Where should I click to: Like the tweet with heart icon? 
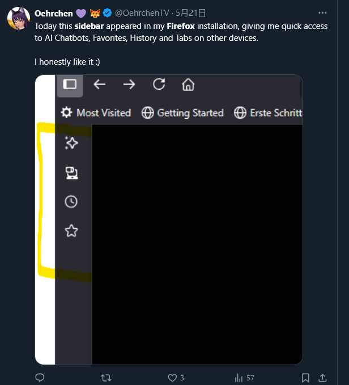click(x=173, y=378)
